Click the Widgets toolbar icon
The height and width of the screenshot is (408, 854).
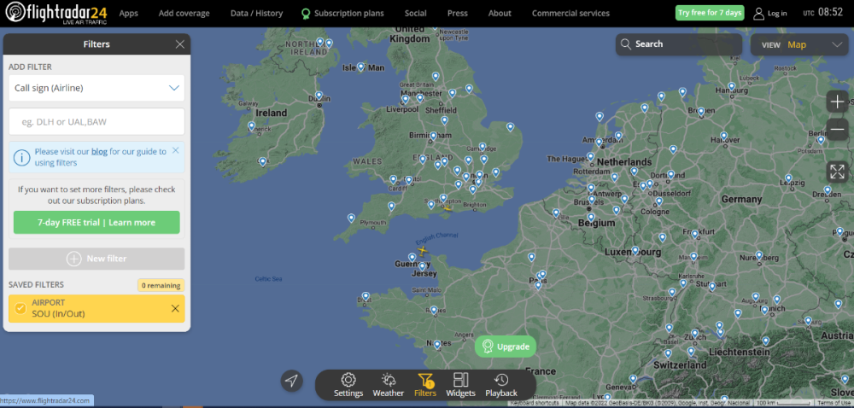click(x=460, y=384)
